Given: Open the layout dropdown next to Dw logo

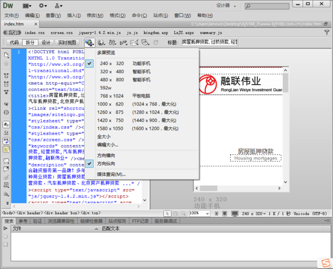Looking at the screenshot, I should point(27,6).
